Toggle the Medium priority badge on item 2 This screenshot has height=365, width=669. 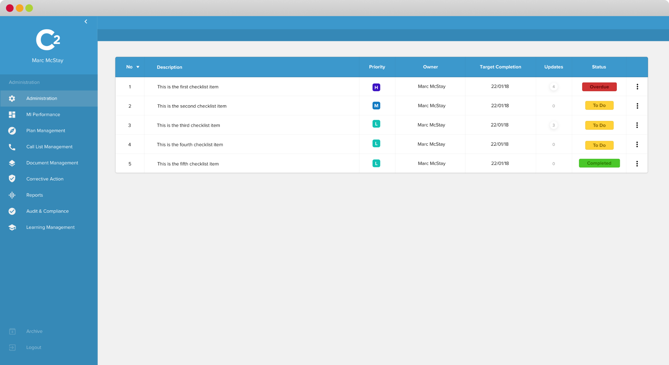(x=376, y=106)
